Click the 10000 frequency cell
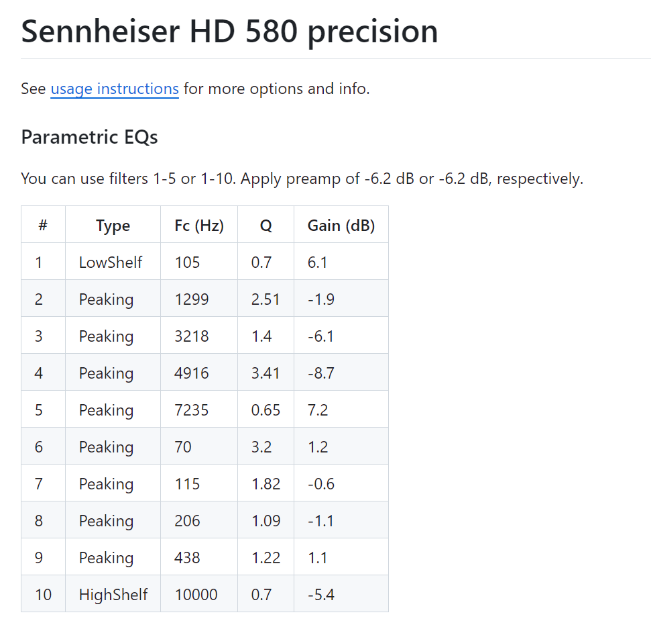The height and width of the screenshot is (627, 651). point(196,594)
